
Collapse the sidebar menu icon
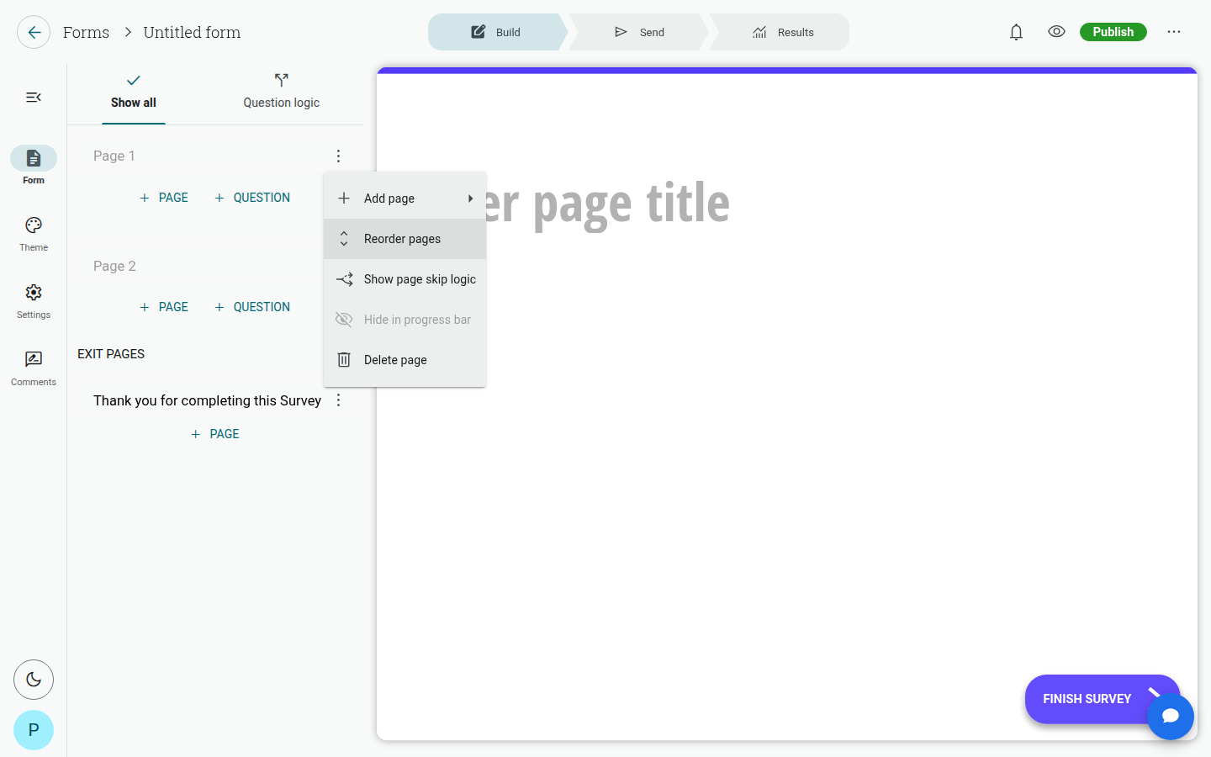point(34,98)
